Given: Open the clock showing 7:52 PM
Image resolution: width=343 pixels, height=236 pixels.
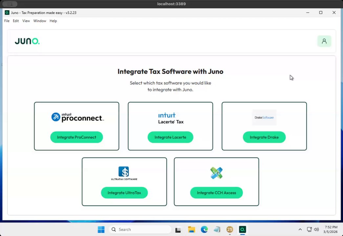Looking at the screenshot, I should 331,229.
